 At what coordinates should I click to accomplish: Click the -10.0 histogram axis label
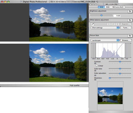pyautogui.click(x=93, y=59)
